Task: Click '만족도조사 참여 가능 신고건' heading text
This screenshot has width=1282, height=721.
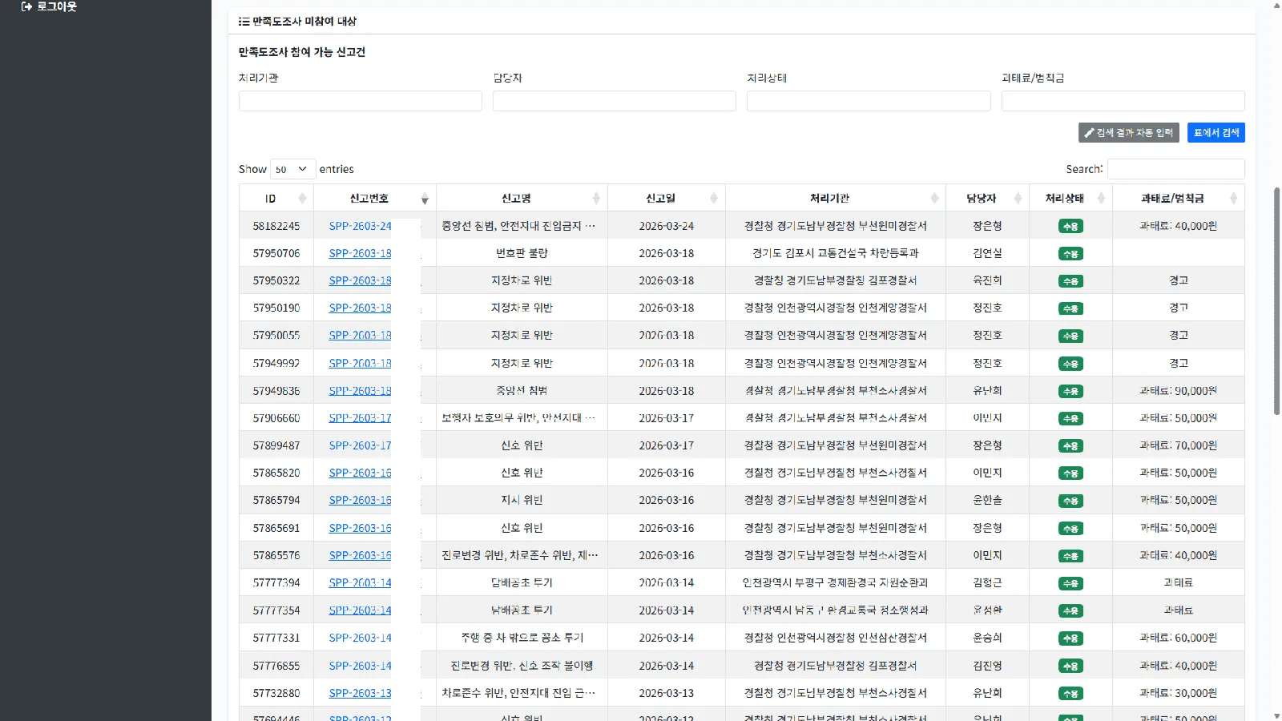Action: (x=302, y=52)
